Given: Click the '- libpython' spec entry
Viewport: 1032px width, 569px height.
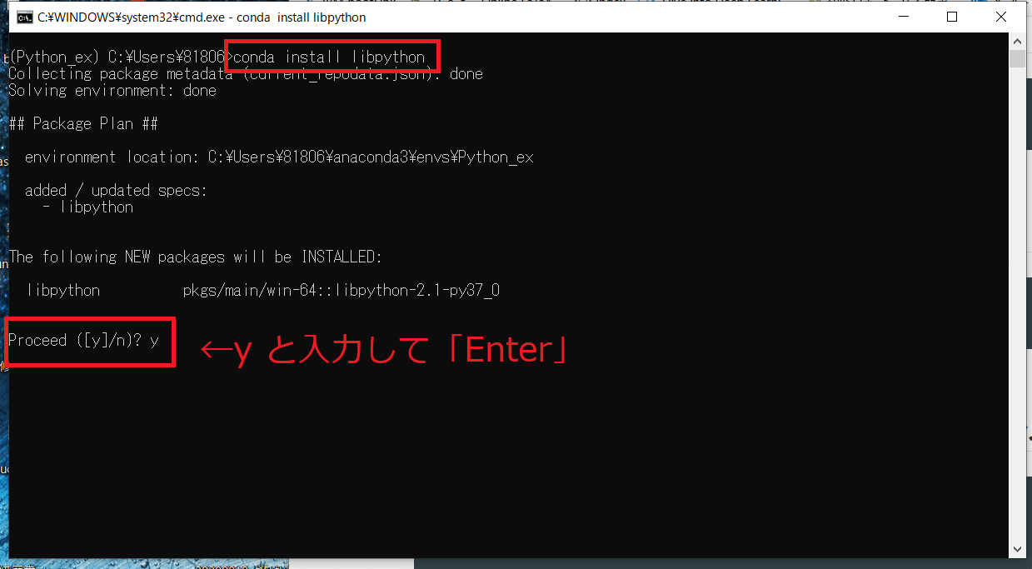Looking at the screenshot, I should pyautogui.click(x=88, y=207).
